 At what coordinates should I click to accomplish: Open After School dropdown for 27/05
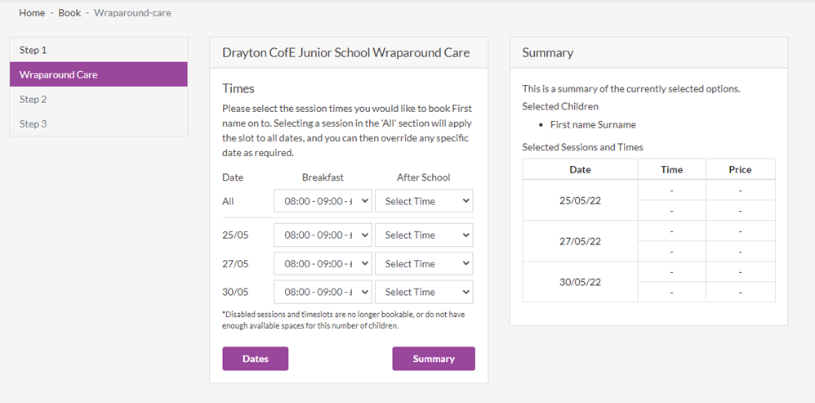424,264
